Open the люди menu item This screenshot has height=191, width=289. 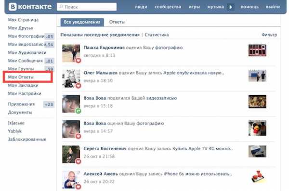point(141,7)
